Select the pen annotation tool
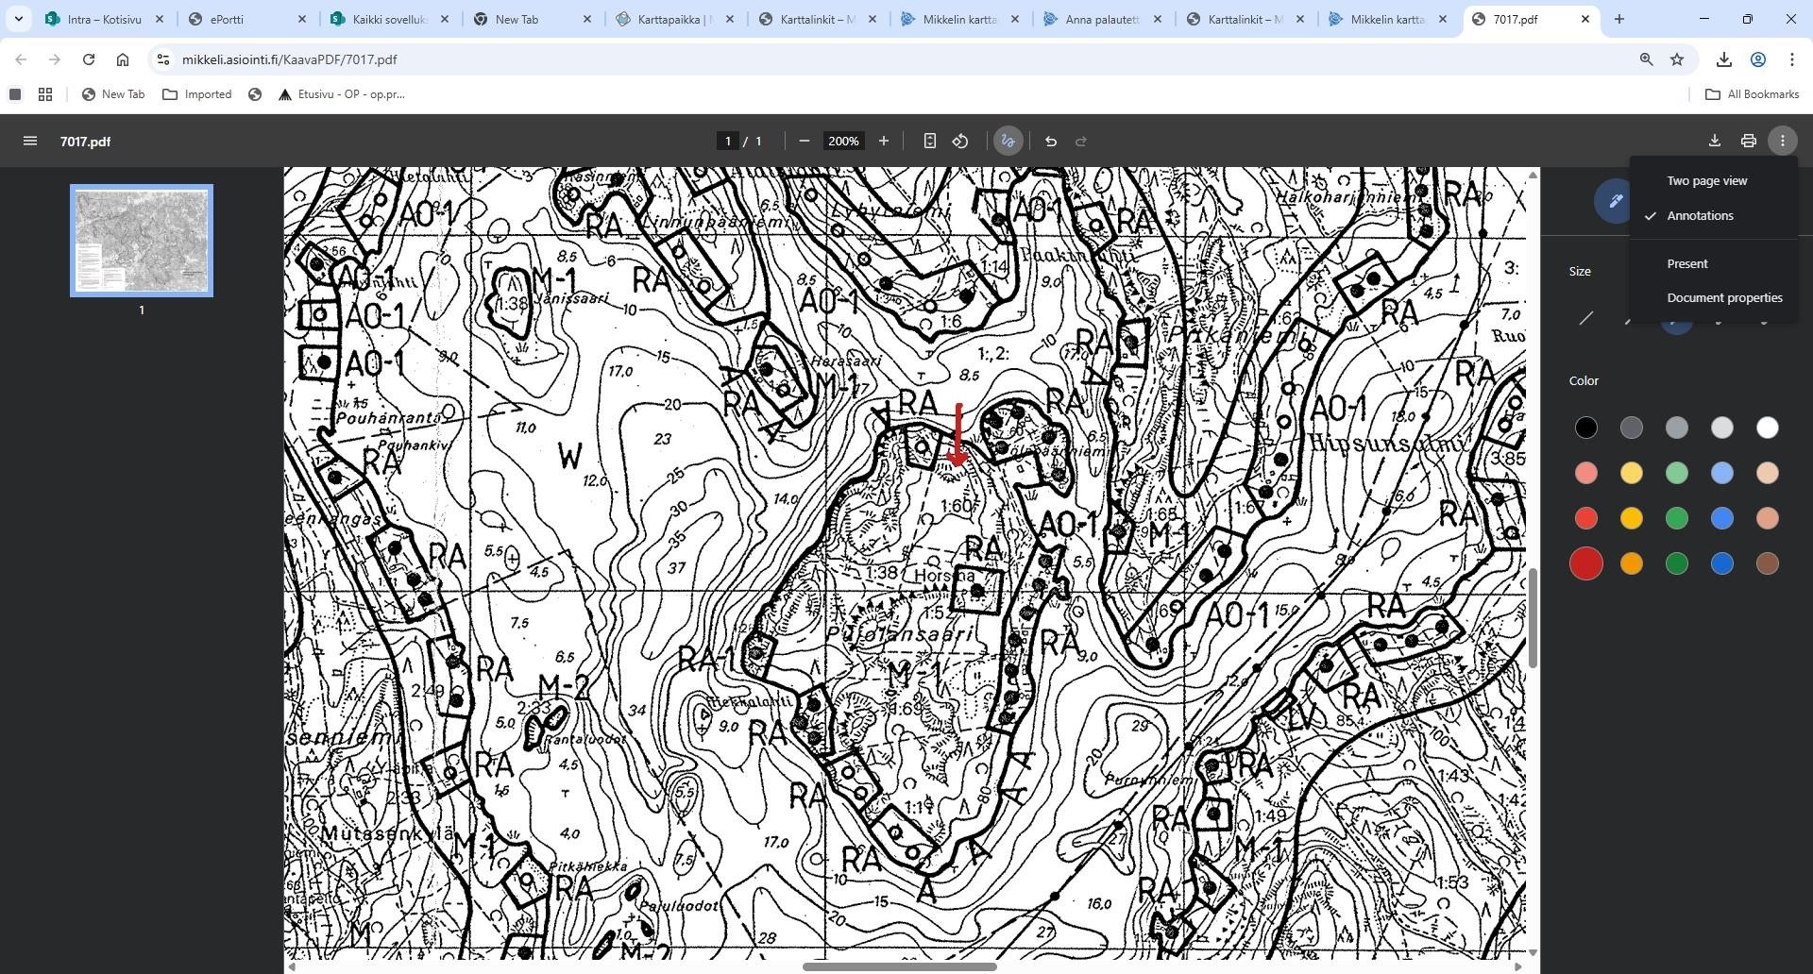Viewport: 1813px width, 974px height. pyautogui.click(x=1614, y=200)
